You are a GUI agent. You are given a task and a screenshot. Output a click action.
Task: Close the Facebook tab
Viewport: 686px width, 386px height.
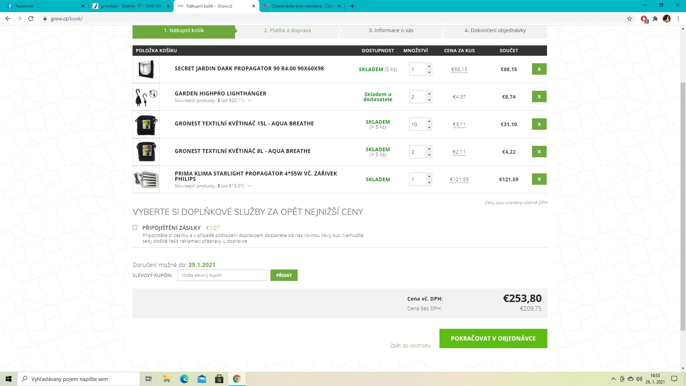pos(83,6)
